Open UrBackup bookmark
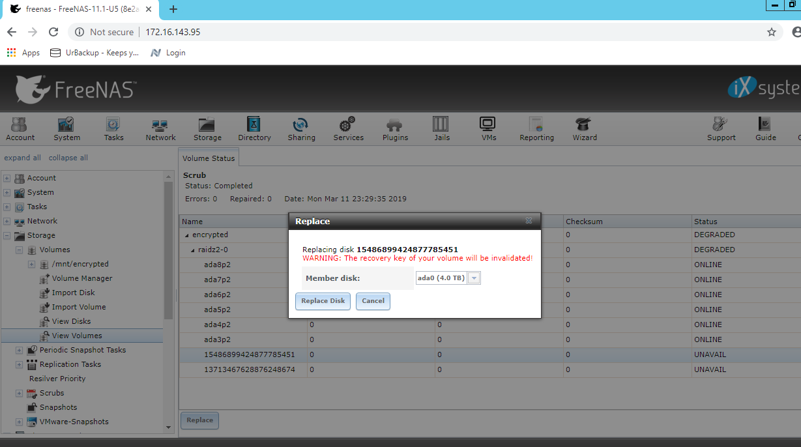Screen dimensions: 801x447 coord(95,53)
